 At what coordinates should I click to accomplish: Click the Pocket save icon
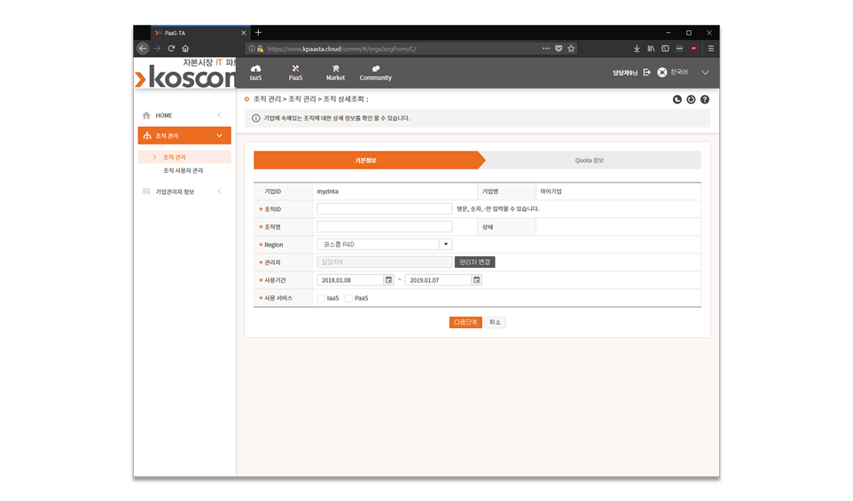(559, 49)
